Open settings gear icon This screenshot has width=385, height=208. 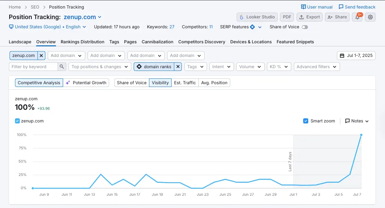tap(370, 17)
